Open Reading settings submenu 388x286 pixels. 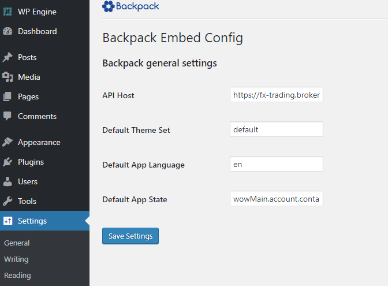point(17,276)
